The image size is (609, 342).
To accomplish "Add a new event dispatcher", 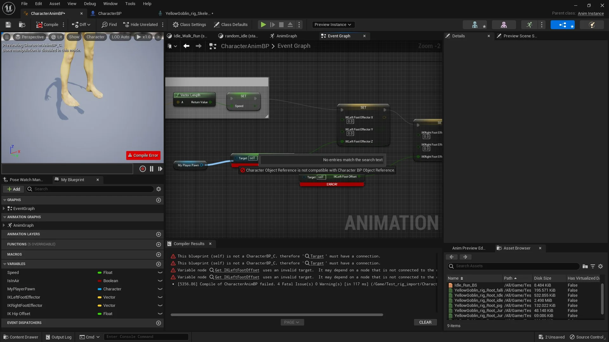I will [159, 323].
